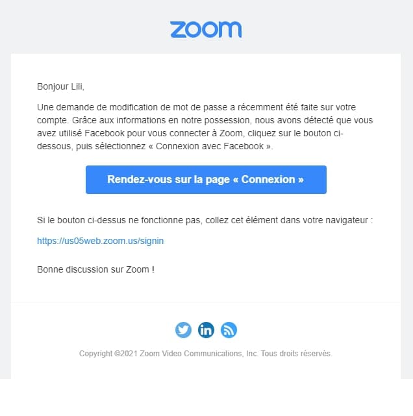Click the "Bonne discussion sur Zoom !" line

tap(95, 269)
